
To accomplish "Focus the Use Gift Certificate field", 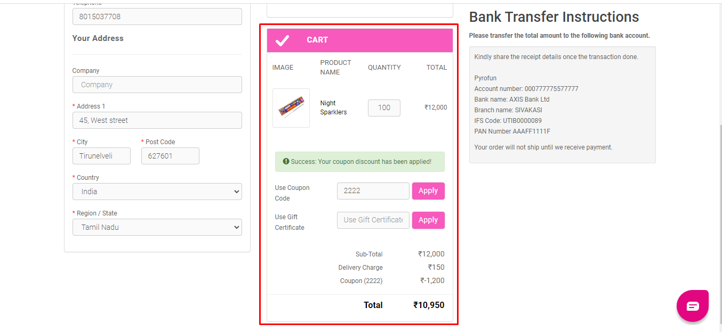I will click(x=373, y=220).
